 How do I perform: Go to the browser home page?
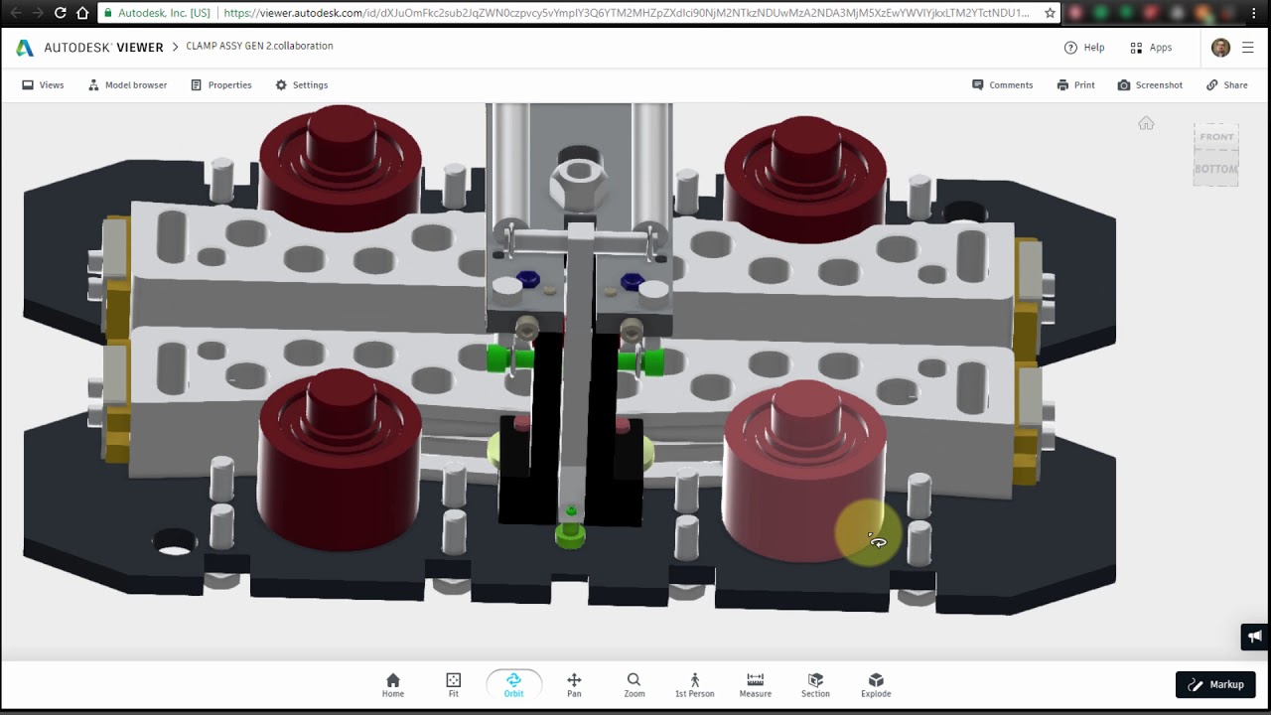(x=82, y=13)
